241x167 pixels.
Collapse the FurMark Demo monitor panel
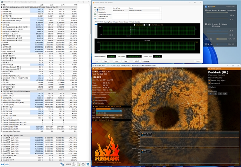point(93,69)
